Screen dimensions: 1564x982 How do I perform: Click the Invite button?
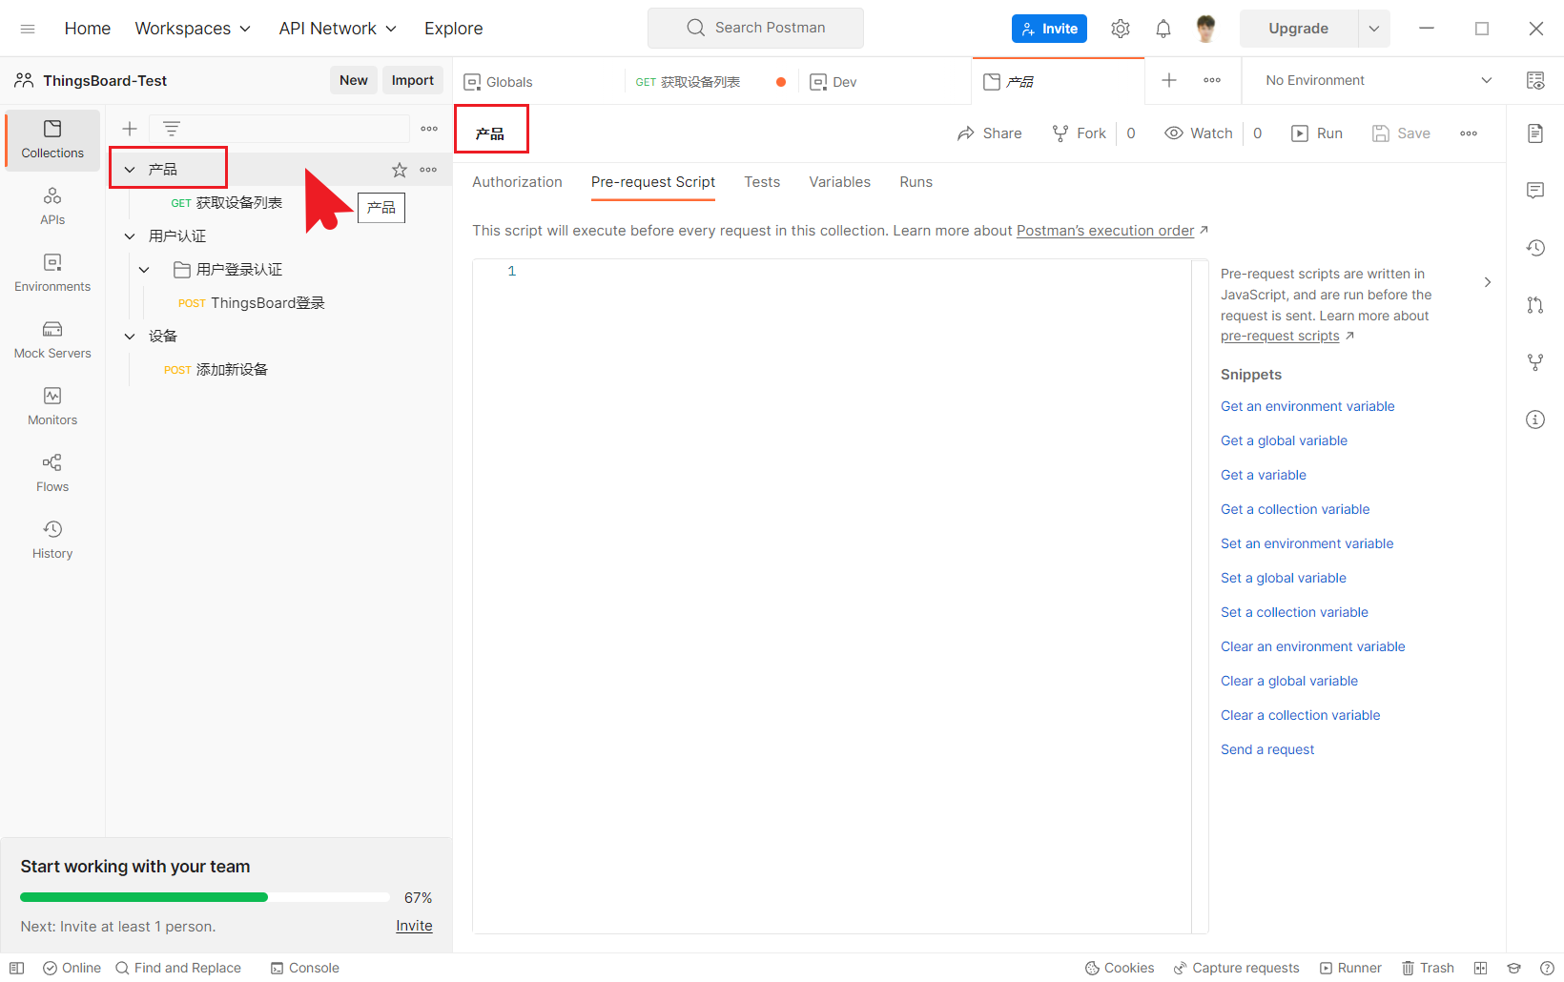[x=1049, y=29]
